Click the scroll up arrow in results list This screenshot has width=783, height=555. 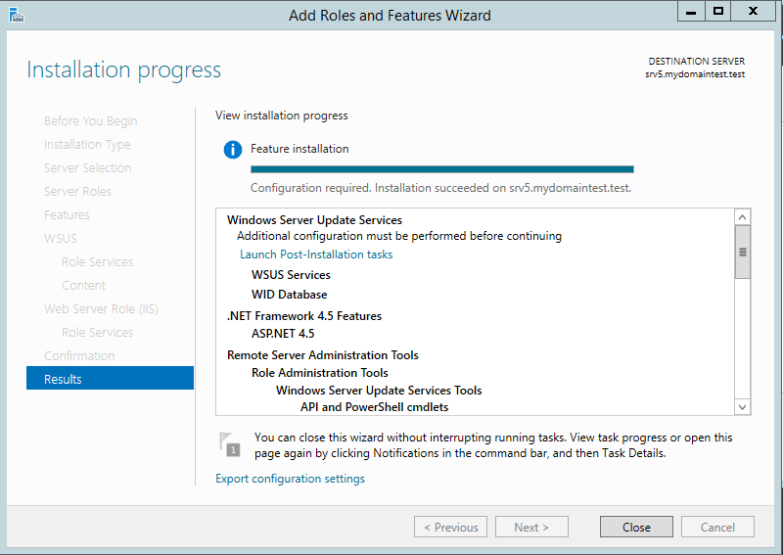tap(743, 217)
